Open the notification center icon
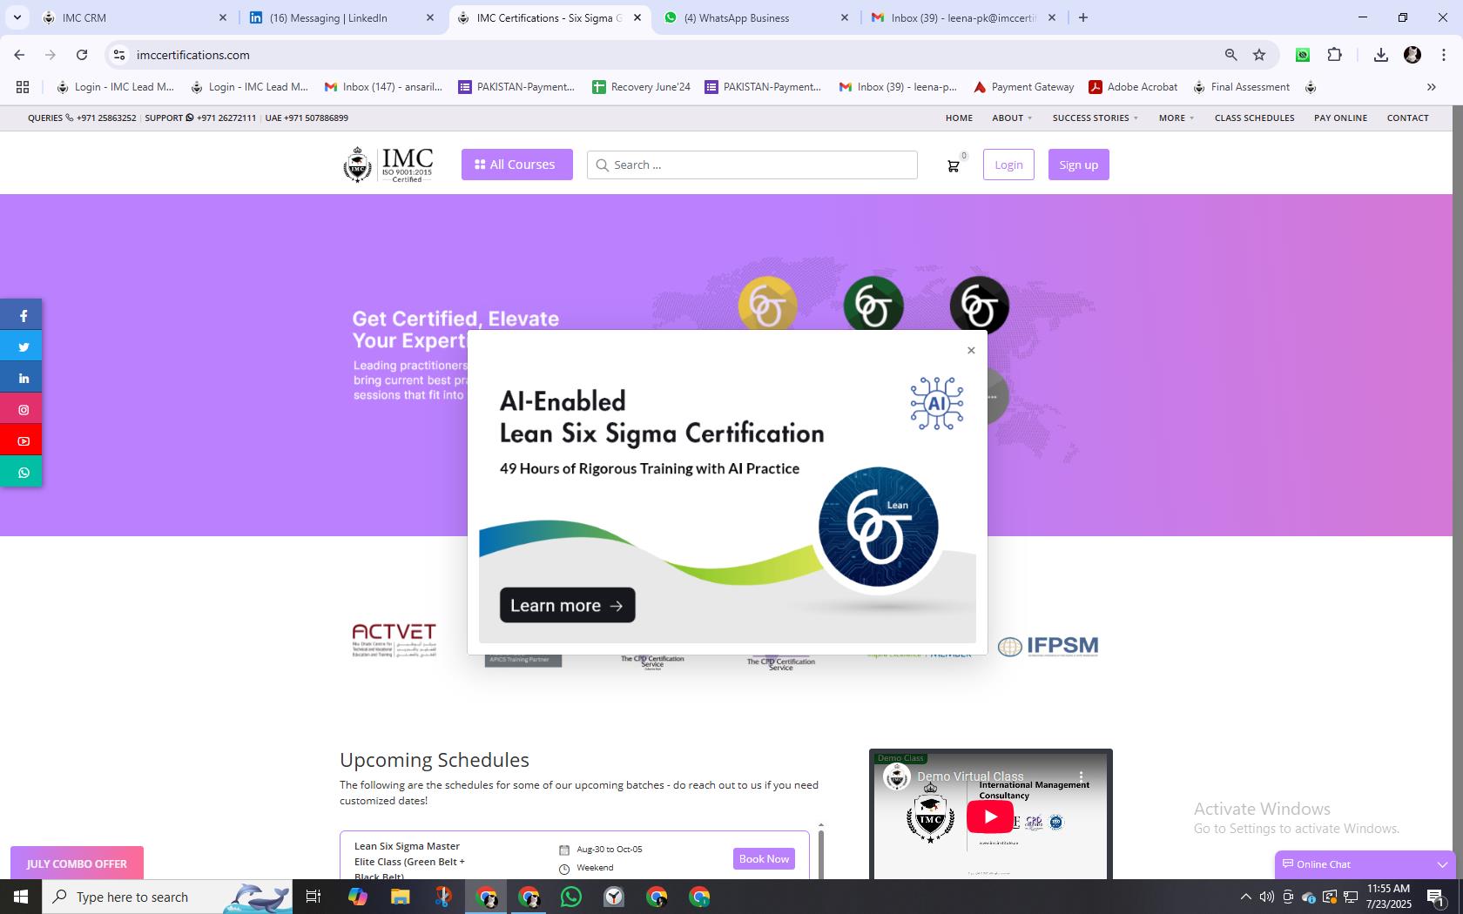Viewport: 1463px width, 914px height. [x=1437, y=897]
